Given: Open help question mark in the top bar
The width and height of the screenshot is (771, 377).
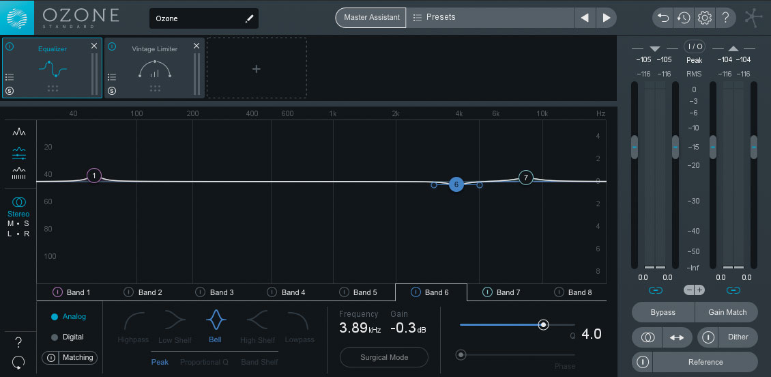Looking at the screenshot, I should [x=725, y=18].
